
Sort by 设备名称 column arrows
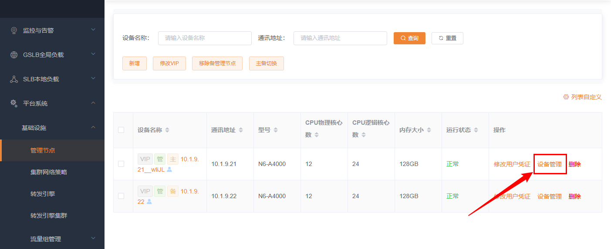pos(167,130)
